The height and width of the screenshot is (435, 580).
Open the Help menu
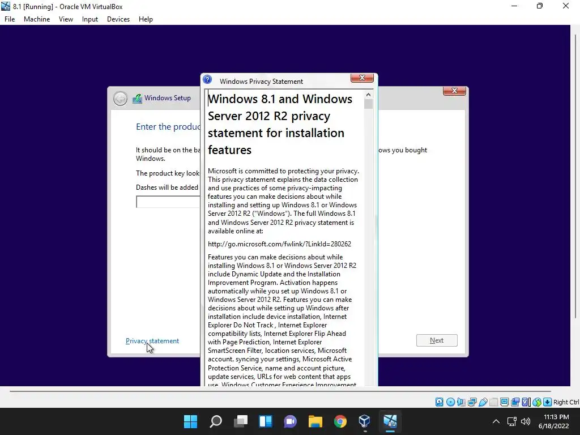[x=146, y=19]
